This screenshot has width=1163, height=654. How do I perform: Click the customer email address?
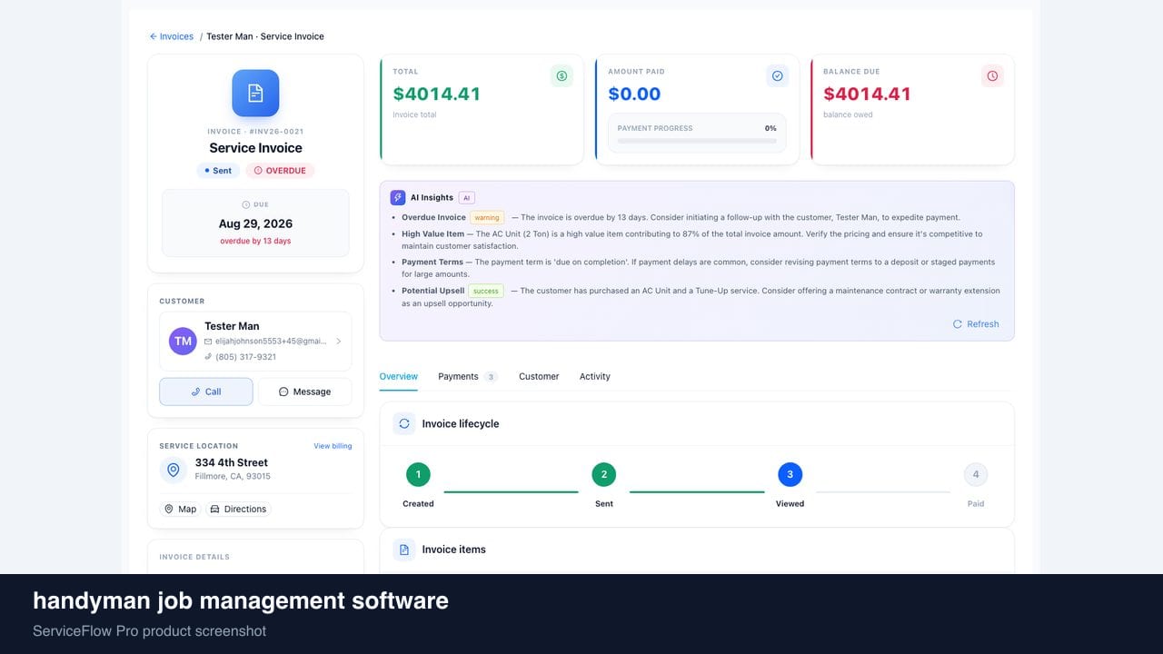pyautogui.click(x=271, y=342)
